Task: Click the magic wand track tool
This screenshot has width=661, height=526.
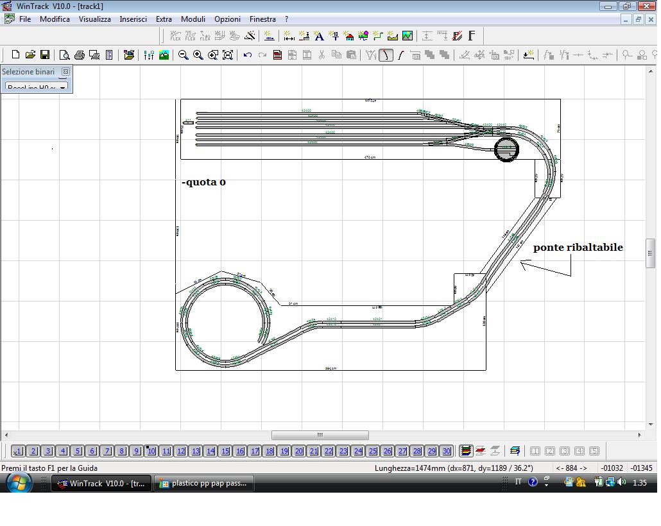Action: [250, 36]
